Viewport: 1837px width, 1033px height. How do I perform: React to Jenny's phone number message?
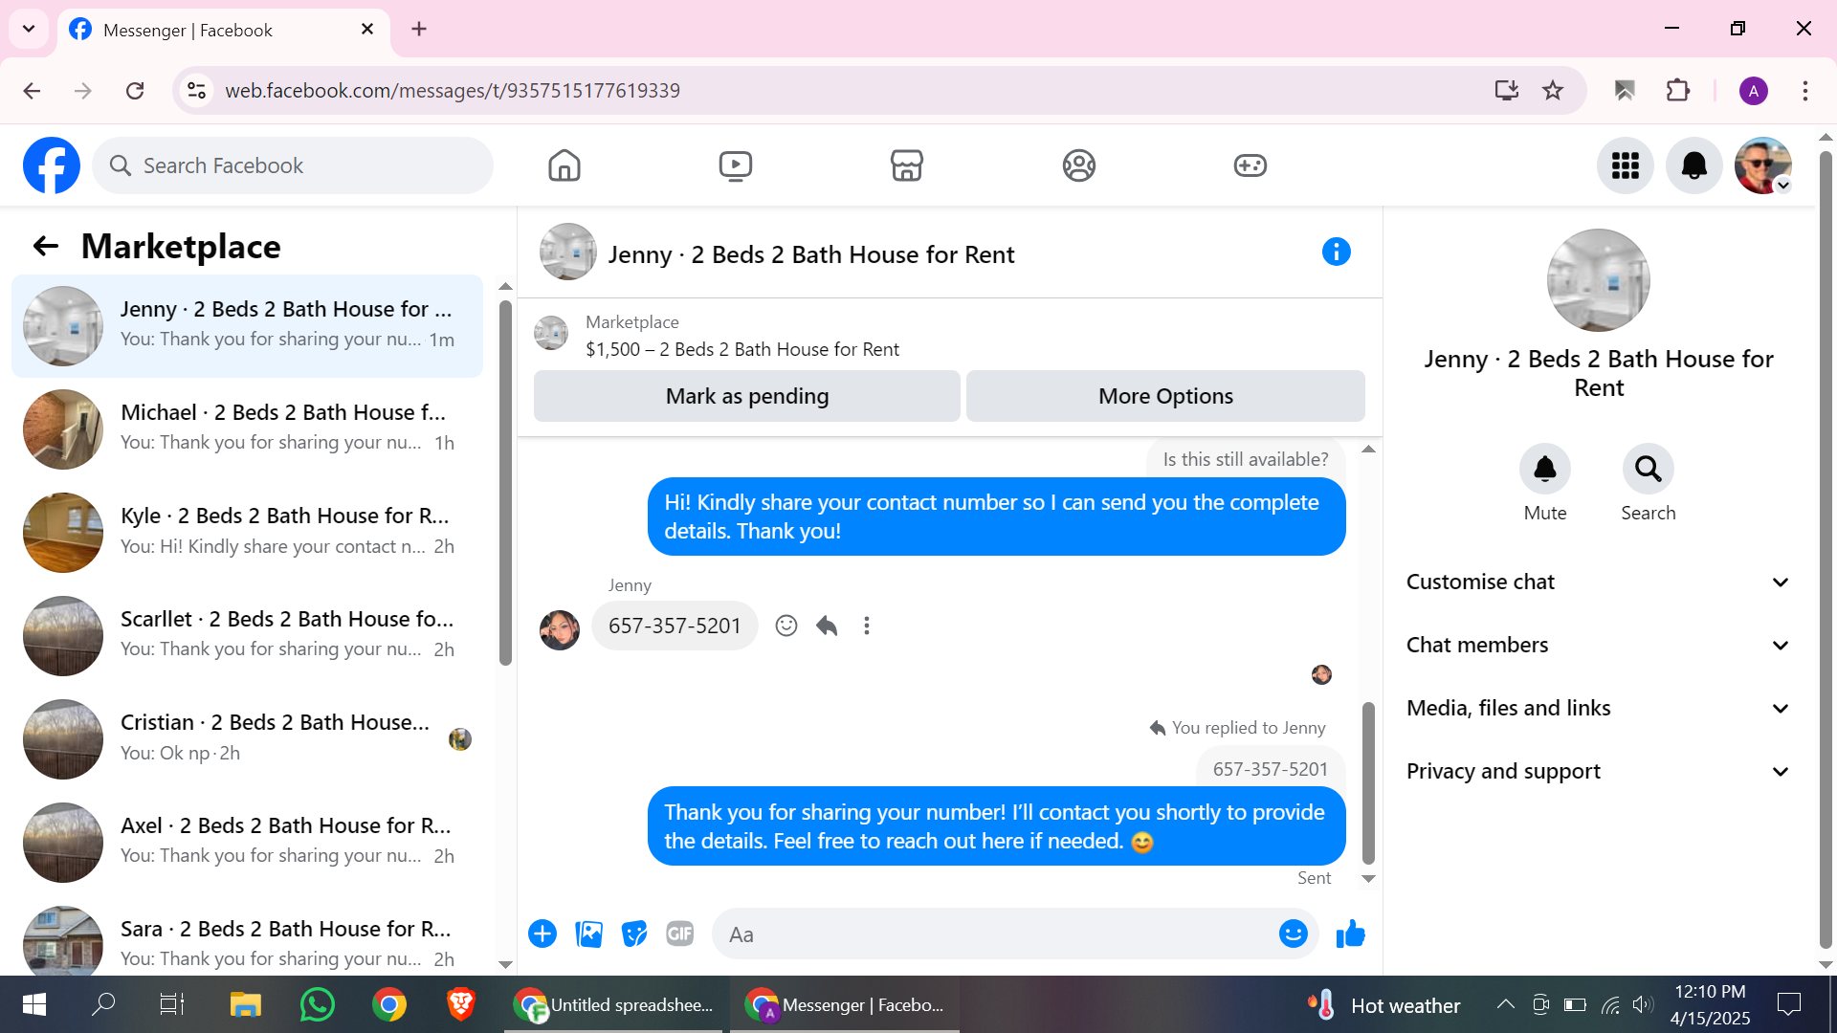tap(786, 626)
